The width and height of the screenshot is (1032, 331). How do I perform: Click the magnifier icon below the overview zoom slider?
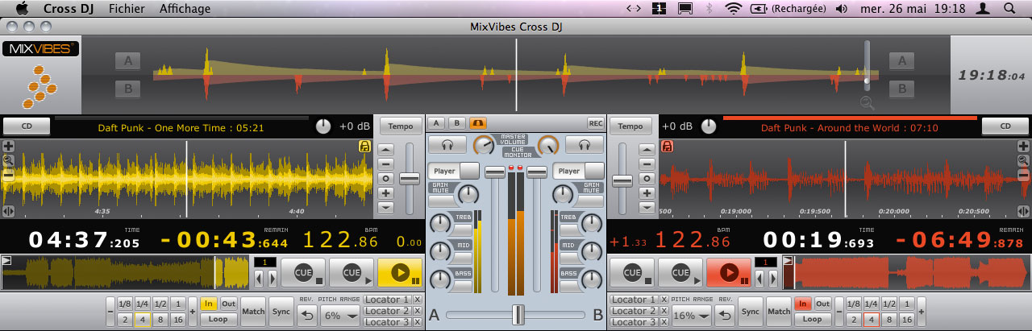coord(867,102)
